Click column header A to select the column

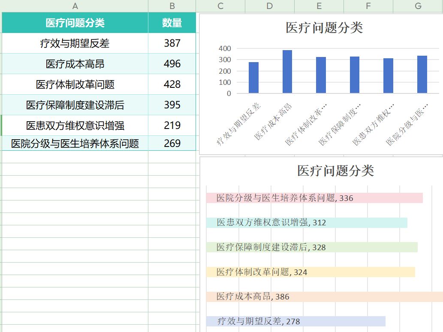[x=75, y=6]
